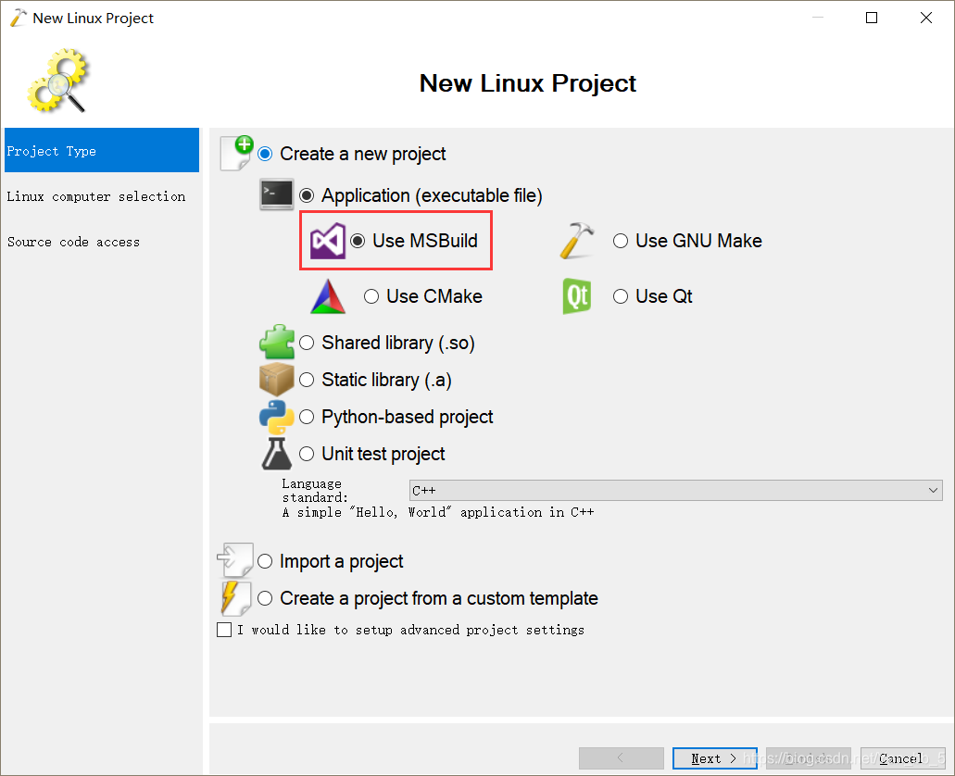Choose the Use GNU Make option
This screenshot has width=955, height=776.
[621, 241]
